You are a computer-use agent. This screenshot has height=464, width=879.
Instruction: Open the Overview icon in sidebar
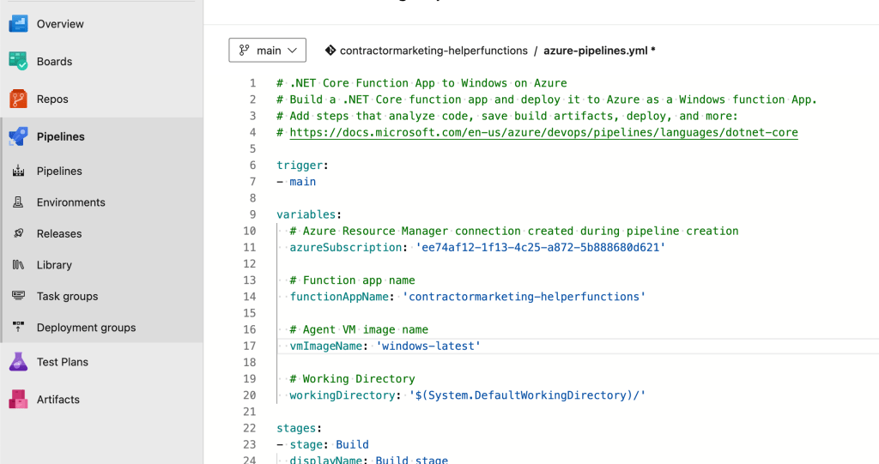(x=18, y=23)
